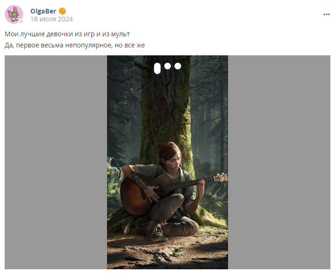
Task: Click the gray area right of the image
Action: pyautogui.click(x=279, y=162)
